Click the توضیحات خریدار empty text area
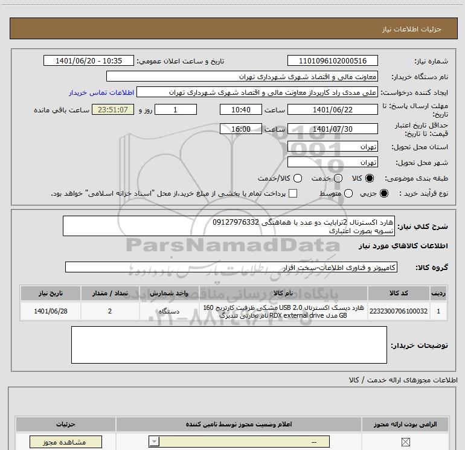The height and width of the screenshot is (450, 465). click(229, 345)
